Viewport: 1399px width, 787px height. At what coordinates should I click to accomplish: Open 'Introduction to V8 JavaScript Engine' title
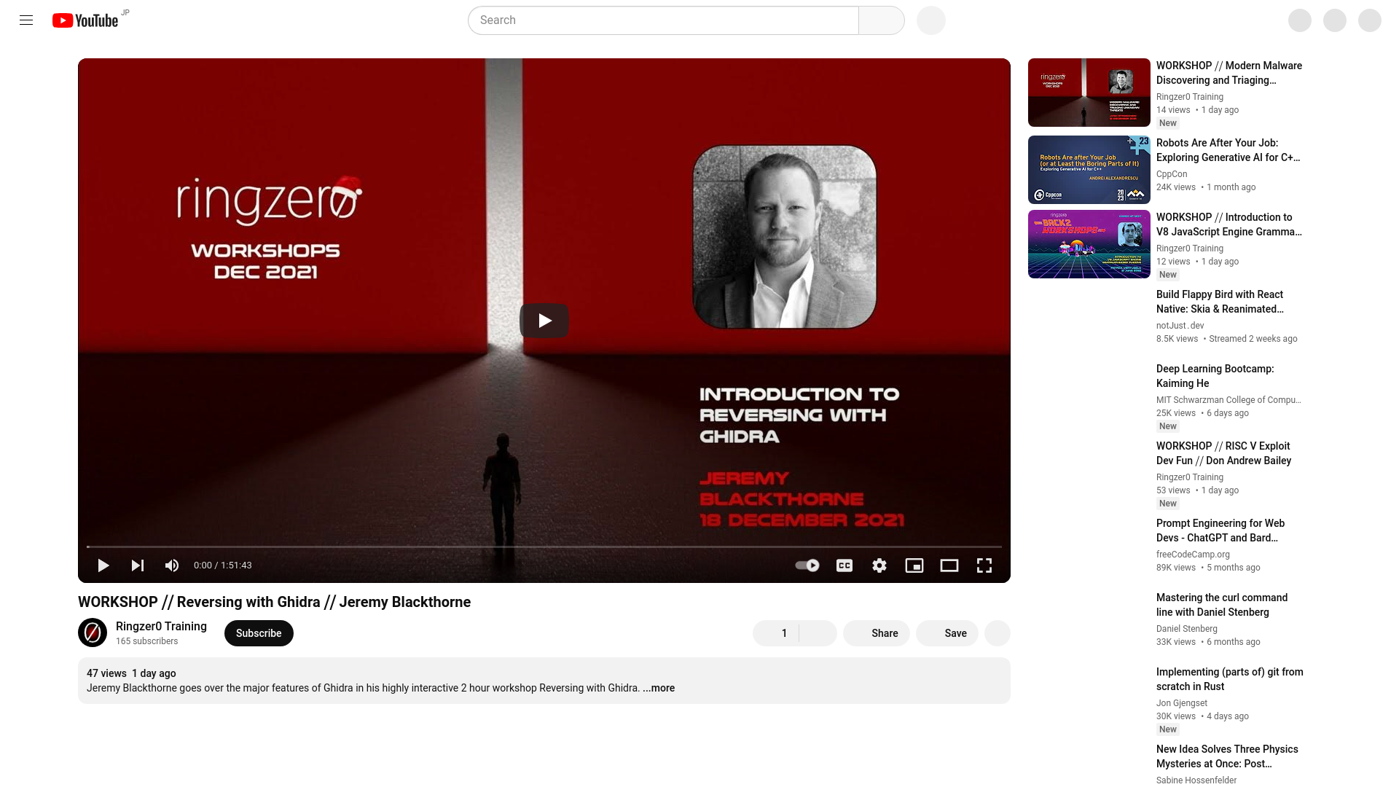point(1229,224)
